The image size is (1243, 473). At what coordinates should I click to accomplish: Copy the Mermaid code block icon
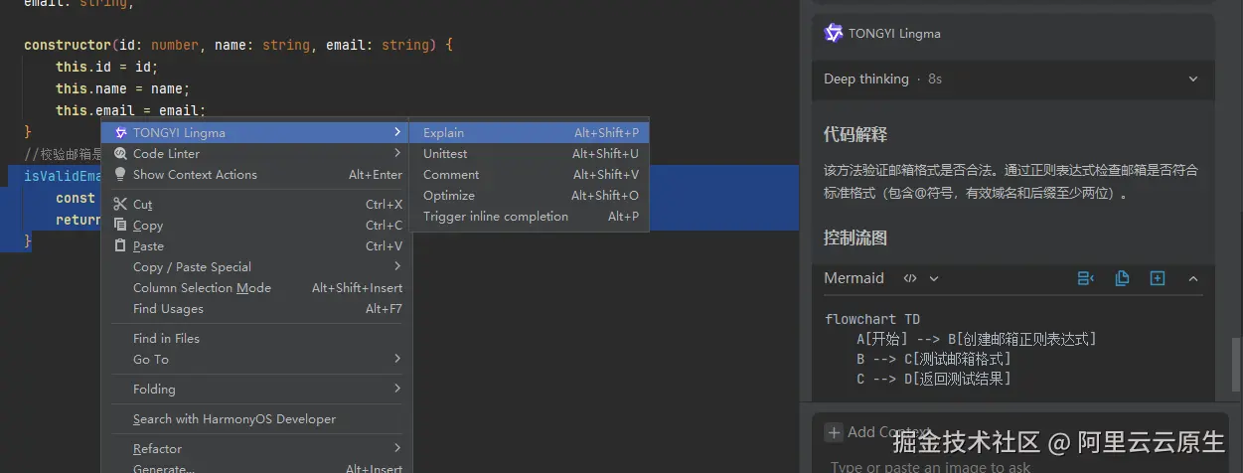1122,278
